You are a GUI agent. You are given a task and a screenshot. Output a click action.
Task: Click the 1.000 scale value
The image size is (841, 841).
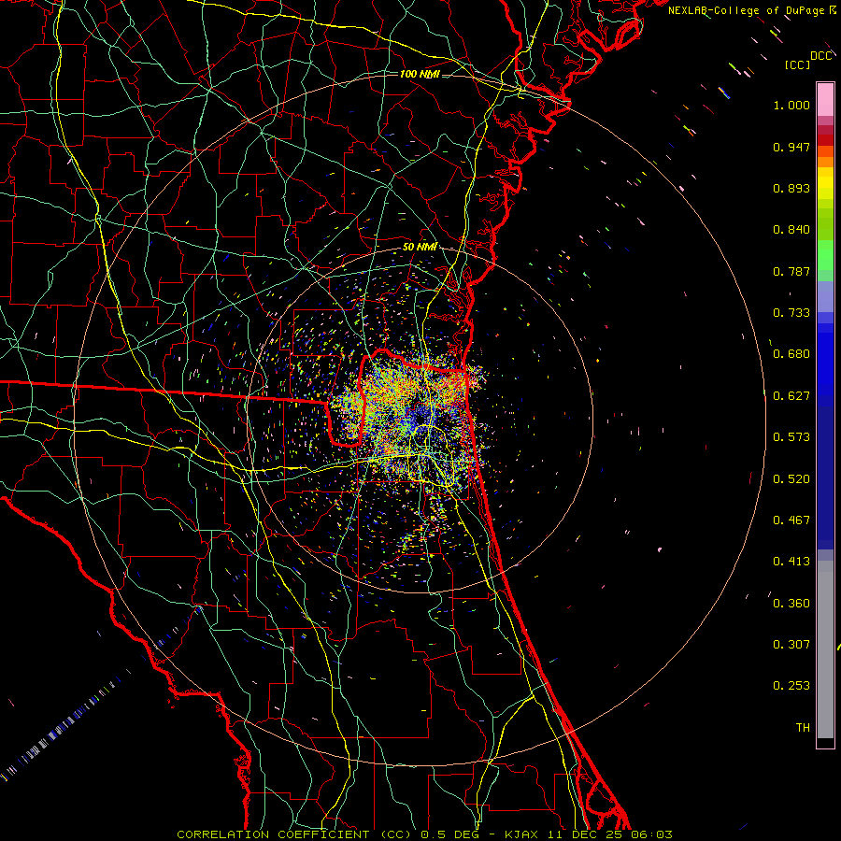coord(791,105)
